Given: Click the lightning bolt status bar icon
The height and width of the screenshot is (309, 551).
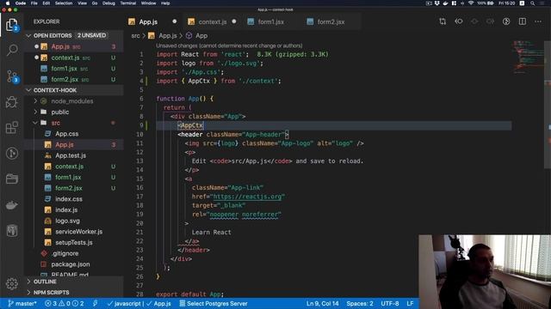Looking at the screenshot, I should [95, 303].
